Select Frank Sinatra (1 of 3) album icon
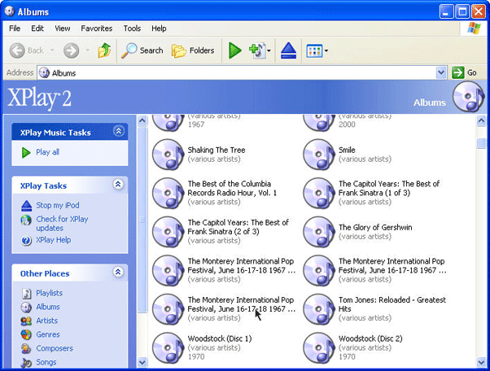The height and width of the screenshot is (371, 490). tap(319, 193)
